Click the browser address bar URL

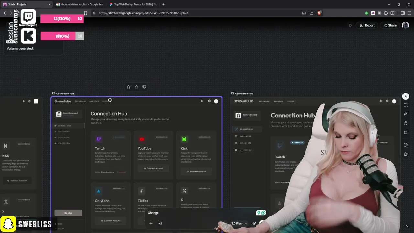pos(143,13)
